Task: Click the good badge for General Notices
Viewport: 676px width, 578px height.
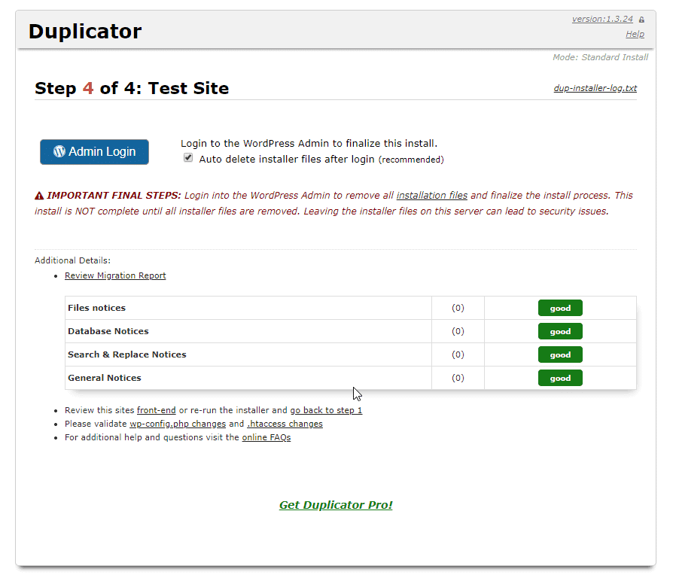Action: click(560, 378)
